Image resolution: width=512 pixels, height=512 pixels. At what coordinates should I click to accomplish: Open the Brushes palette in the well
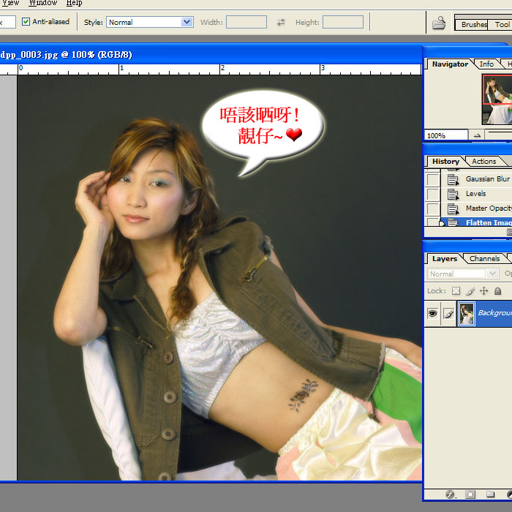pyautogui.click(x=473, y=25)
